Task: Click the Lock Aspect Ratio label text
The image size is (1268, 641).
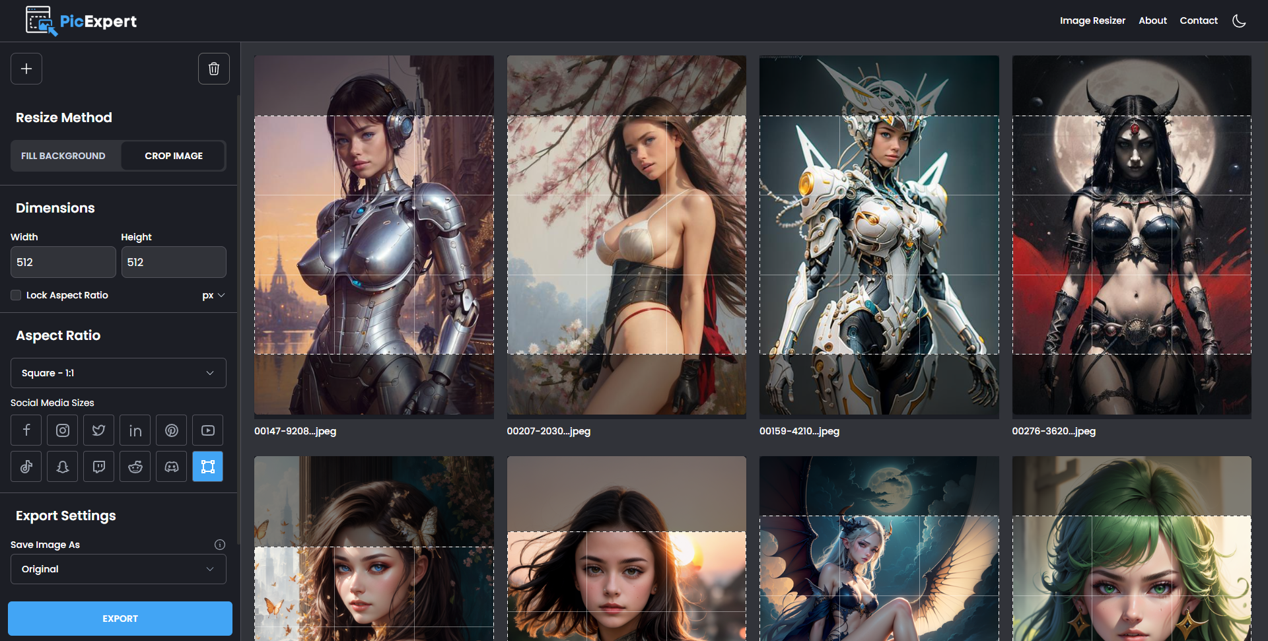Action: tap(67, 295)
